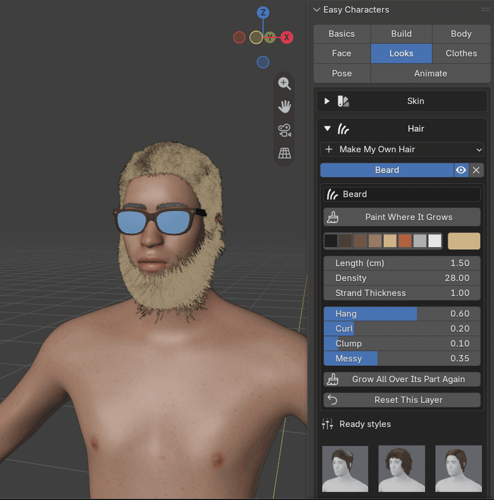Pick the ginger orange hair swatch
Viewport: 494px width, 500px height.
(405, 241)
